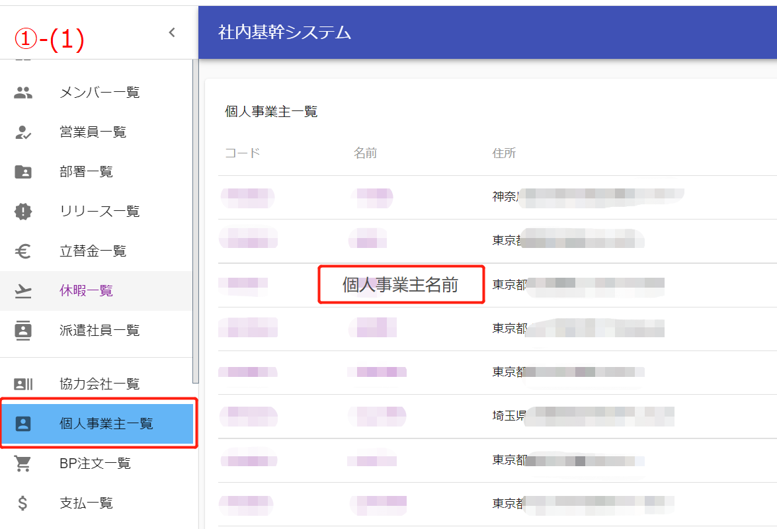Click the airplane vacation icon

(x=23, y=291)
